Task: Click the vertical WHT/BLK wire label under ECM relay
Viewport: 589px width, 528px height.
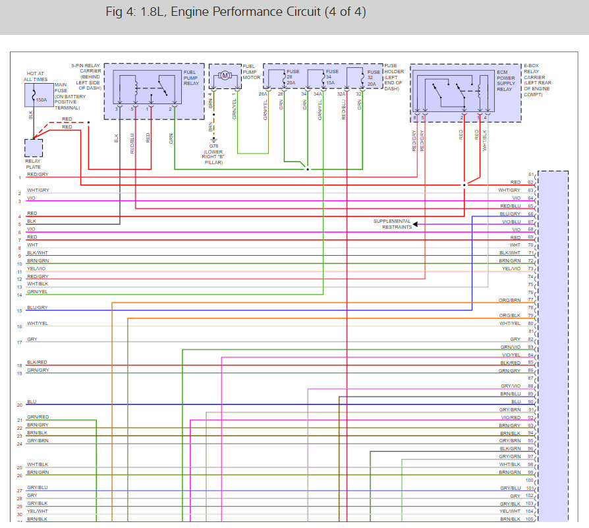Action: pyautogui.click(x=484, y=140)
